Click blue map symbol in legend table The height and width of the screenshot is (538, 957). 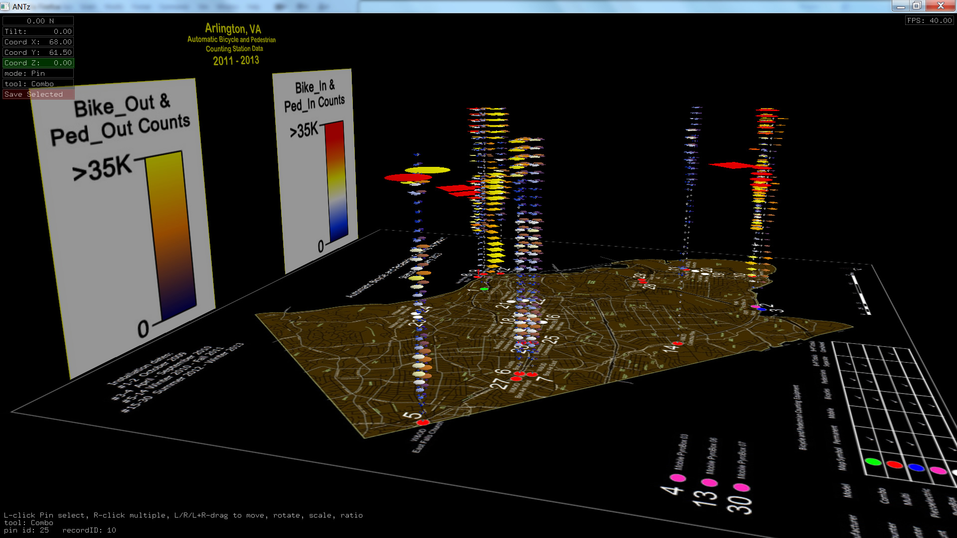pos(916,467)
